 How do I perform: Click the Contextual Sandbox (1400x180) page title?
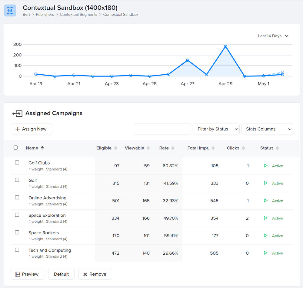tap(70, 8)
